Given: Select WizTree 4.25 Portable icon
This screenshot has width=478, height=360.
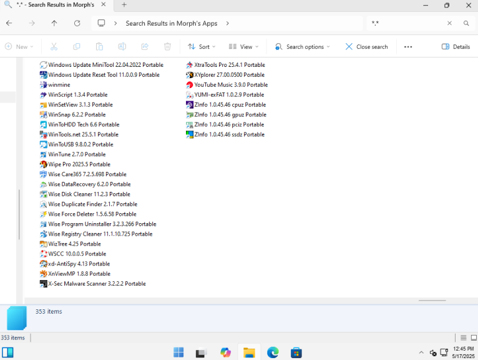Looking at the screenshot, I should pos(43,244).
